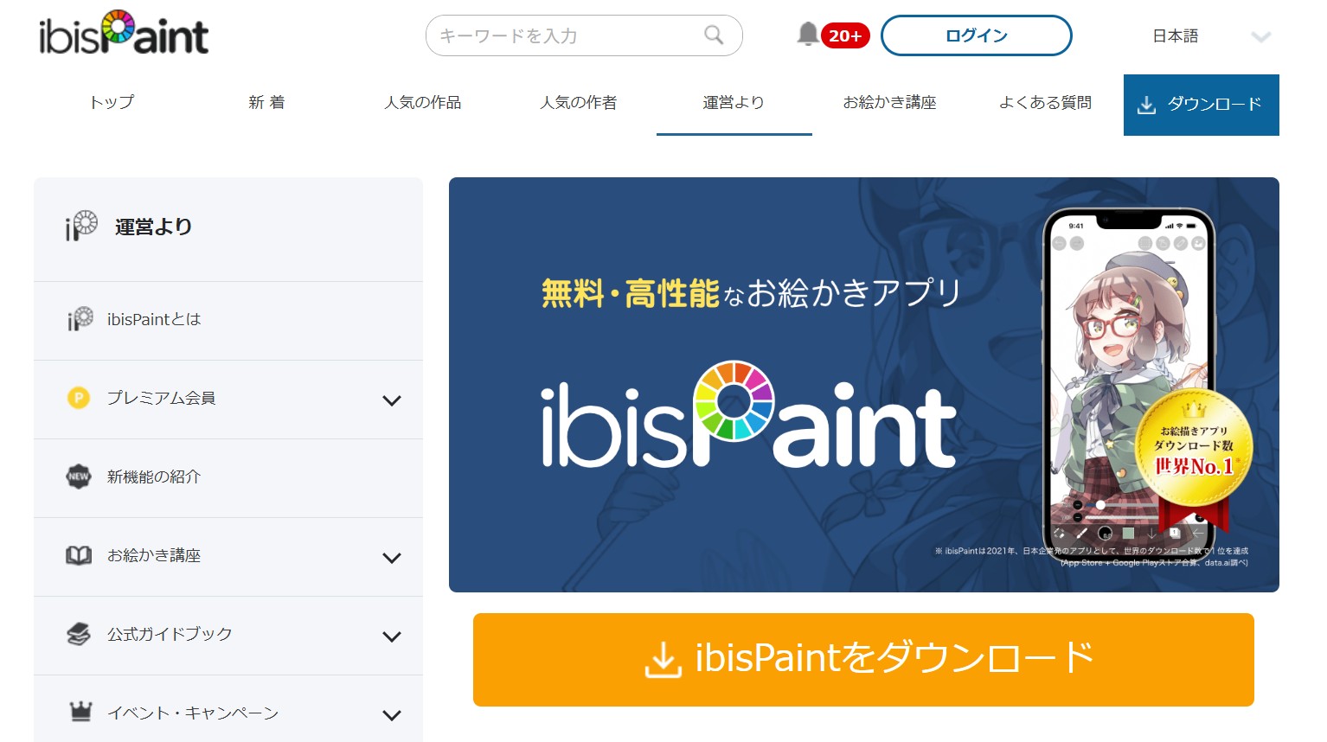Click the book icon for お絵かき講座

79,555
